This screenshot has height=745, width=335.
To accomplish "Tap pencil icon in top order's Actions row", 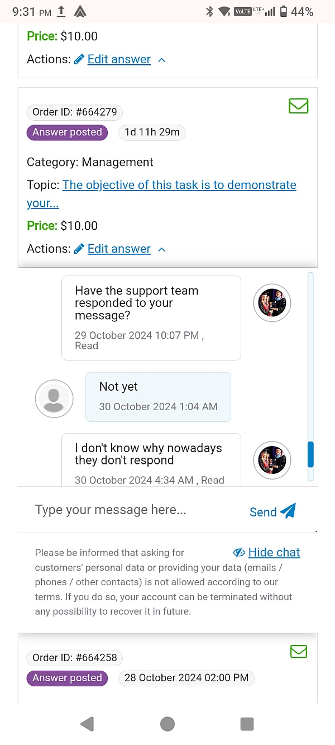I will (x=79, y=59).
